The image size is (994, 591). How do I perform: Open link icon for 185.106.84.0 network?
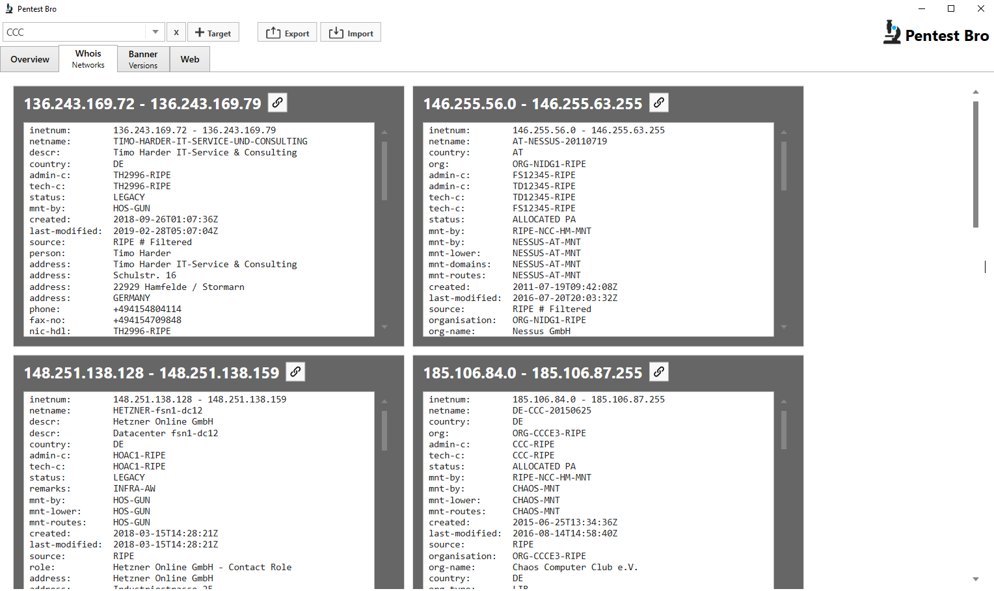(659, 372)
